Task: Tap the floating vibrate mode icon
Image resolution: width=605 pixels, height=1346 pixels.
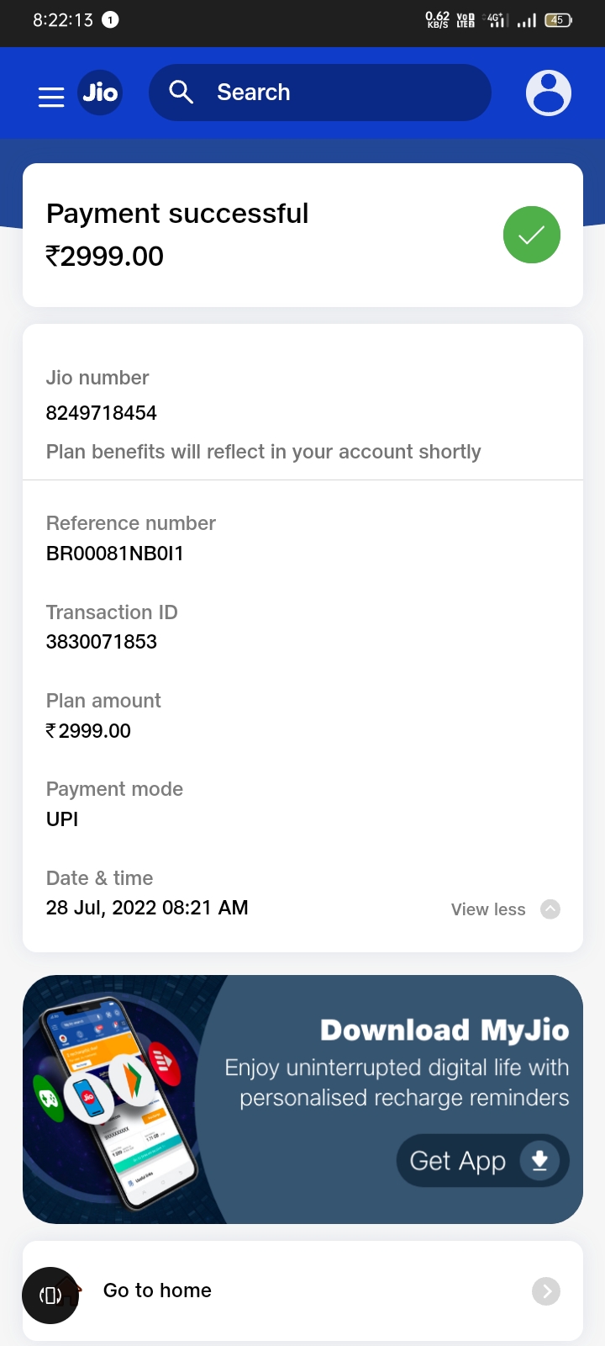Action: point(50,1296)
